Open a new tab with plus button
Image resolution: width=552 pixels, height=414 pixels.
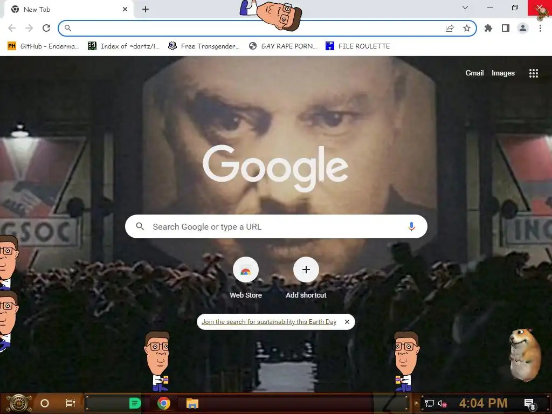tap(146, 10)
